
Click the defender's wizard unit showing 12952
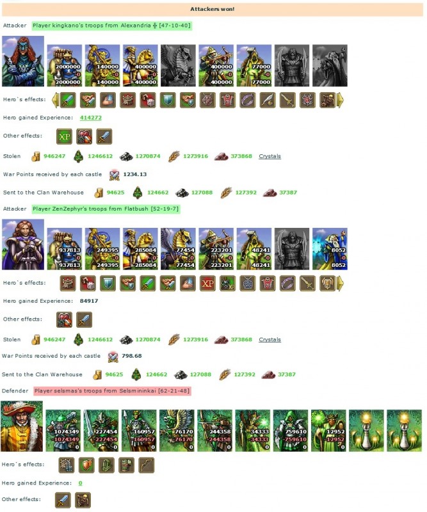click(328, 431)
